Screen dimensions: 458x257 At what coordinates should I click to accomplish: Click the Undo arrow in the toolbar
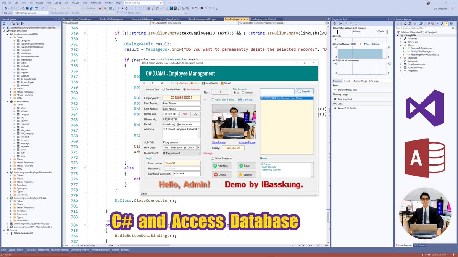point(37,8)
